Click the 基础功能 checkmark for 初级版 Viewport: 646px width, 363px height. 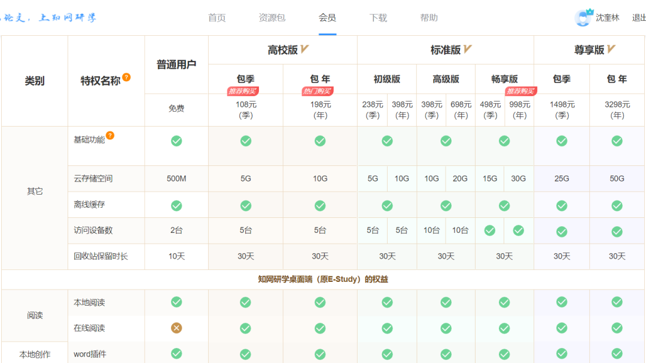pyautogui.click(x=387, y=141)
